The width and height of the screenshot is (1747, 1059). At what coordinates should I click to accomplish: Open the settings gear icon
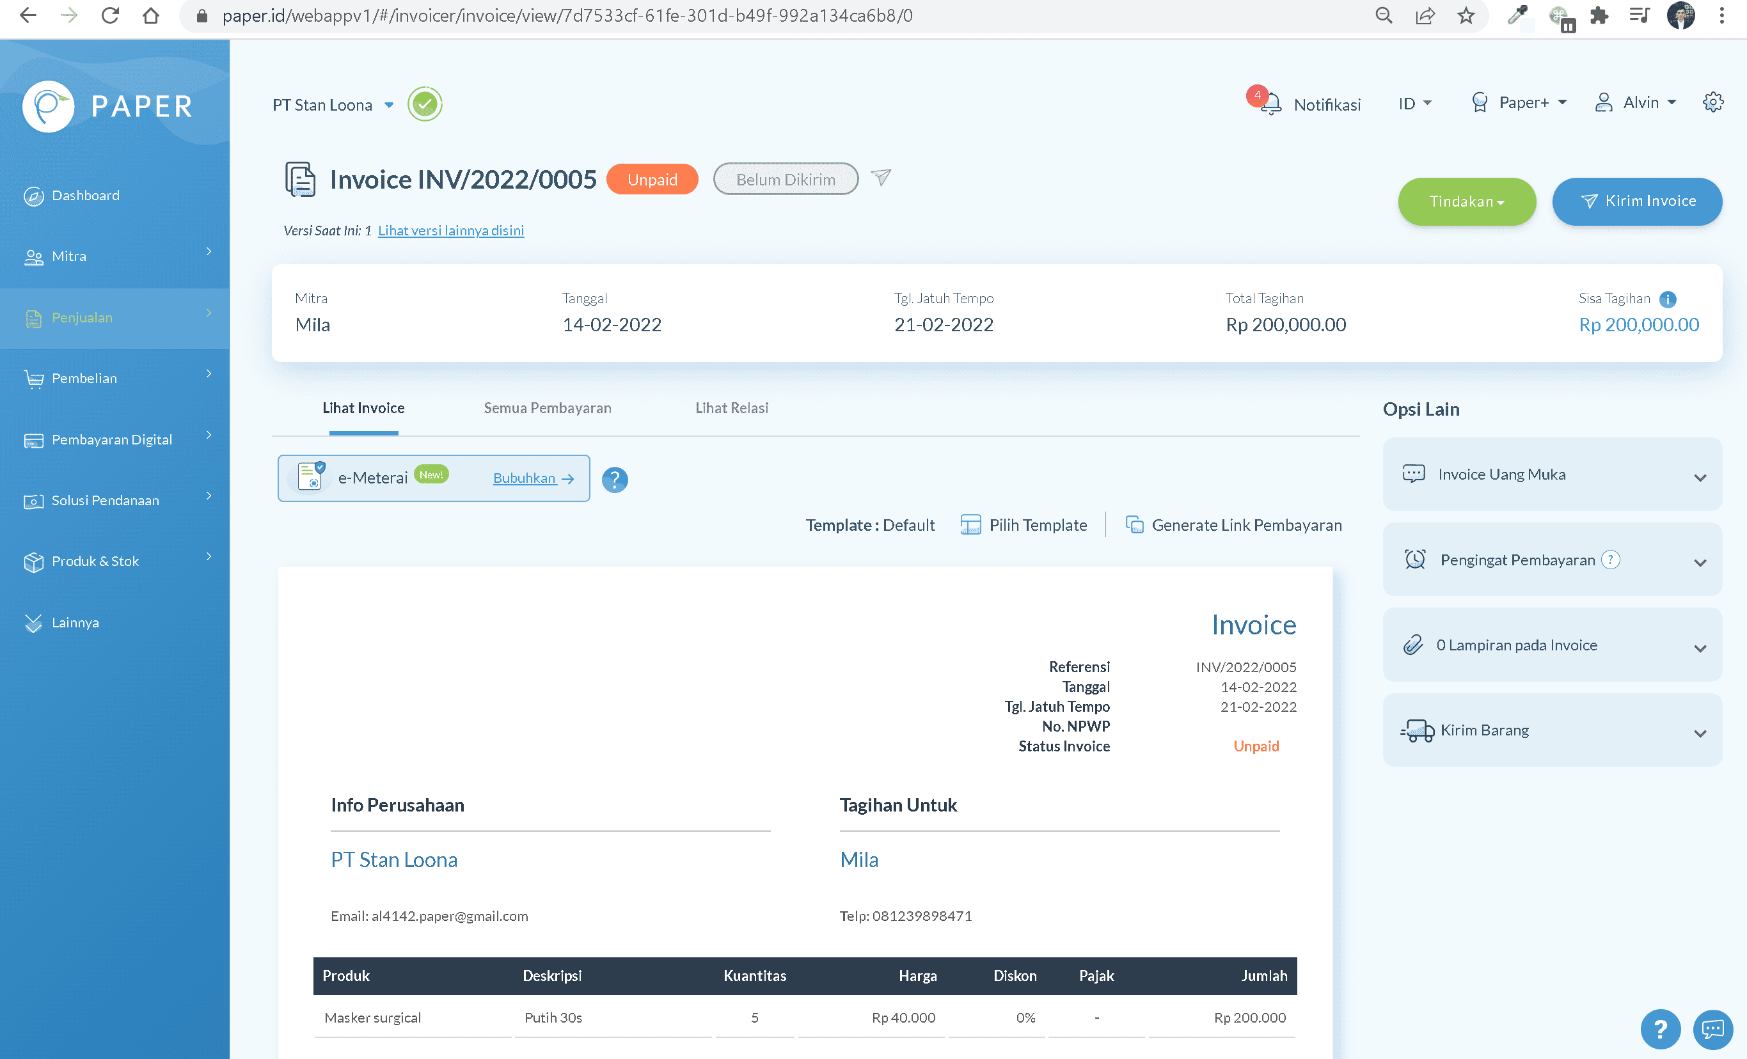click(x=1713, y=102)
